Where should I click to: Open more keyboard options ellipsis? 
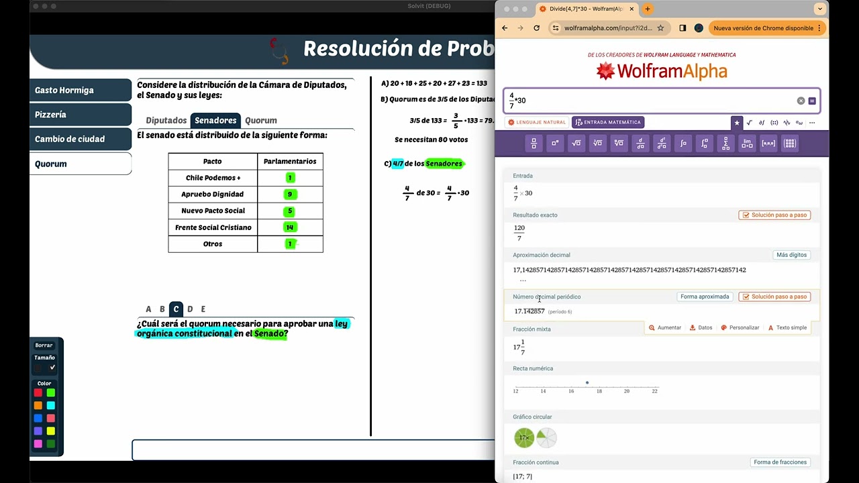[x=812, y=123]
